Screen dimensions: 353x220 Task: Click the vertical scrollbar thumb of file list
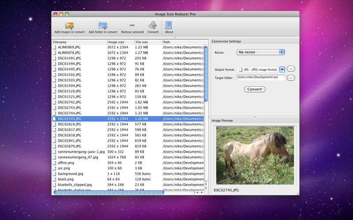(206, 73)
